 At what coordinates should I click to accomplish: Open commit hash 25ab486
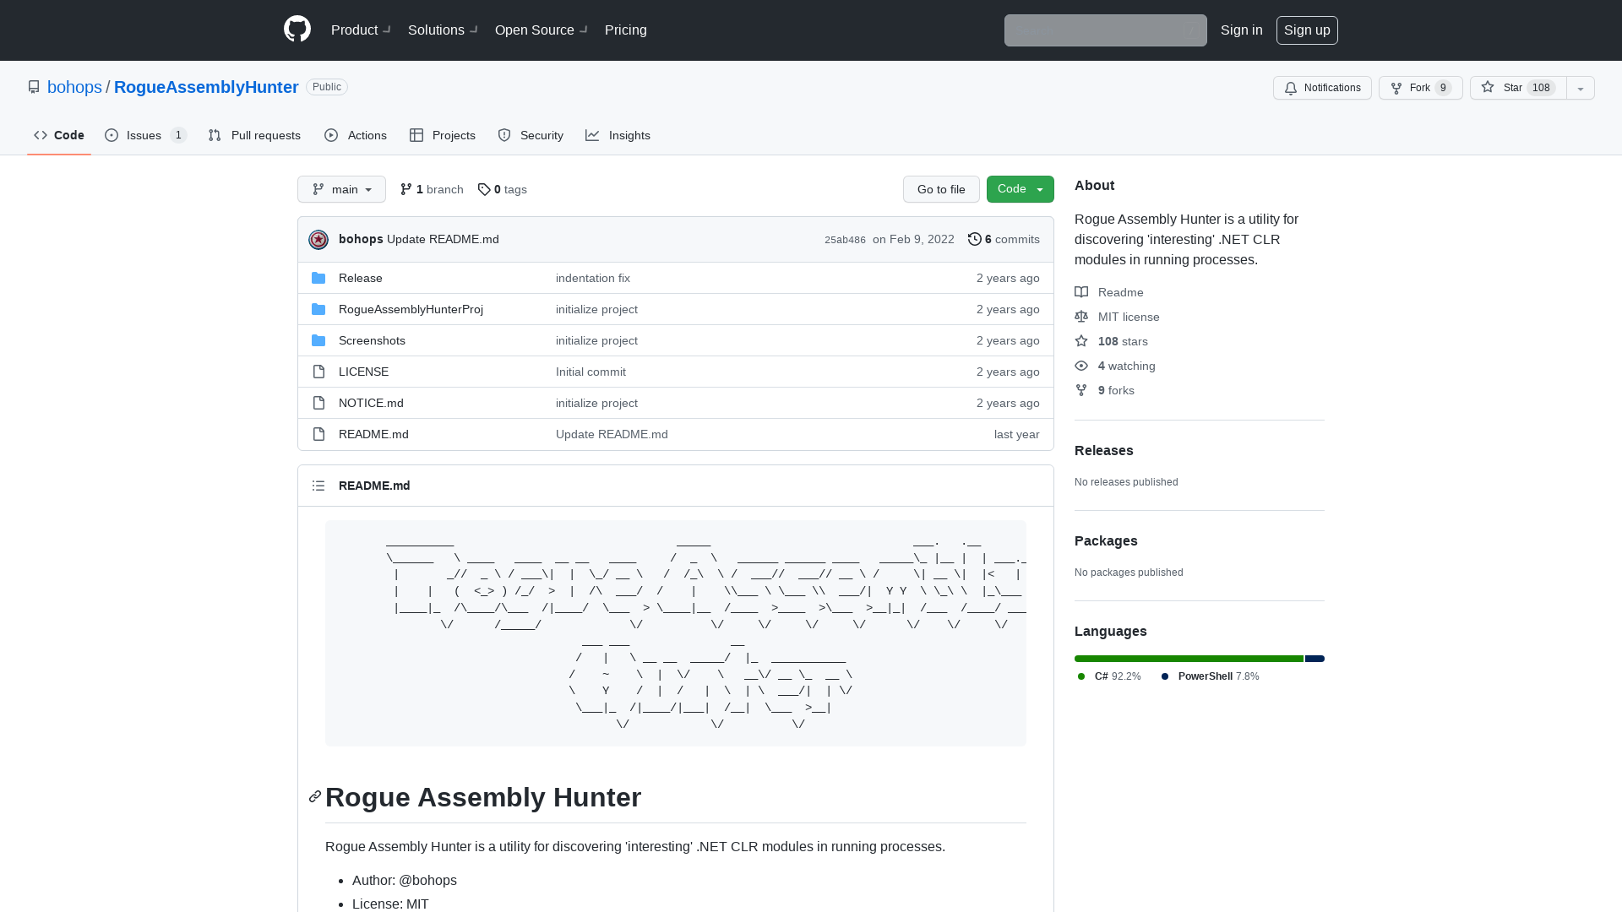click(845, 240)
